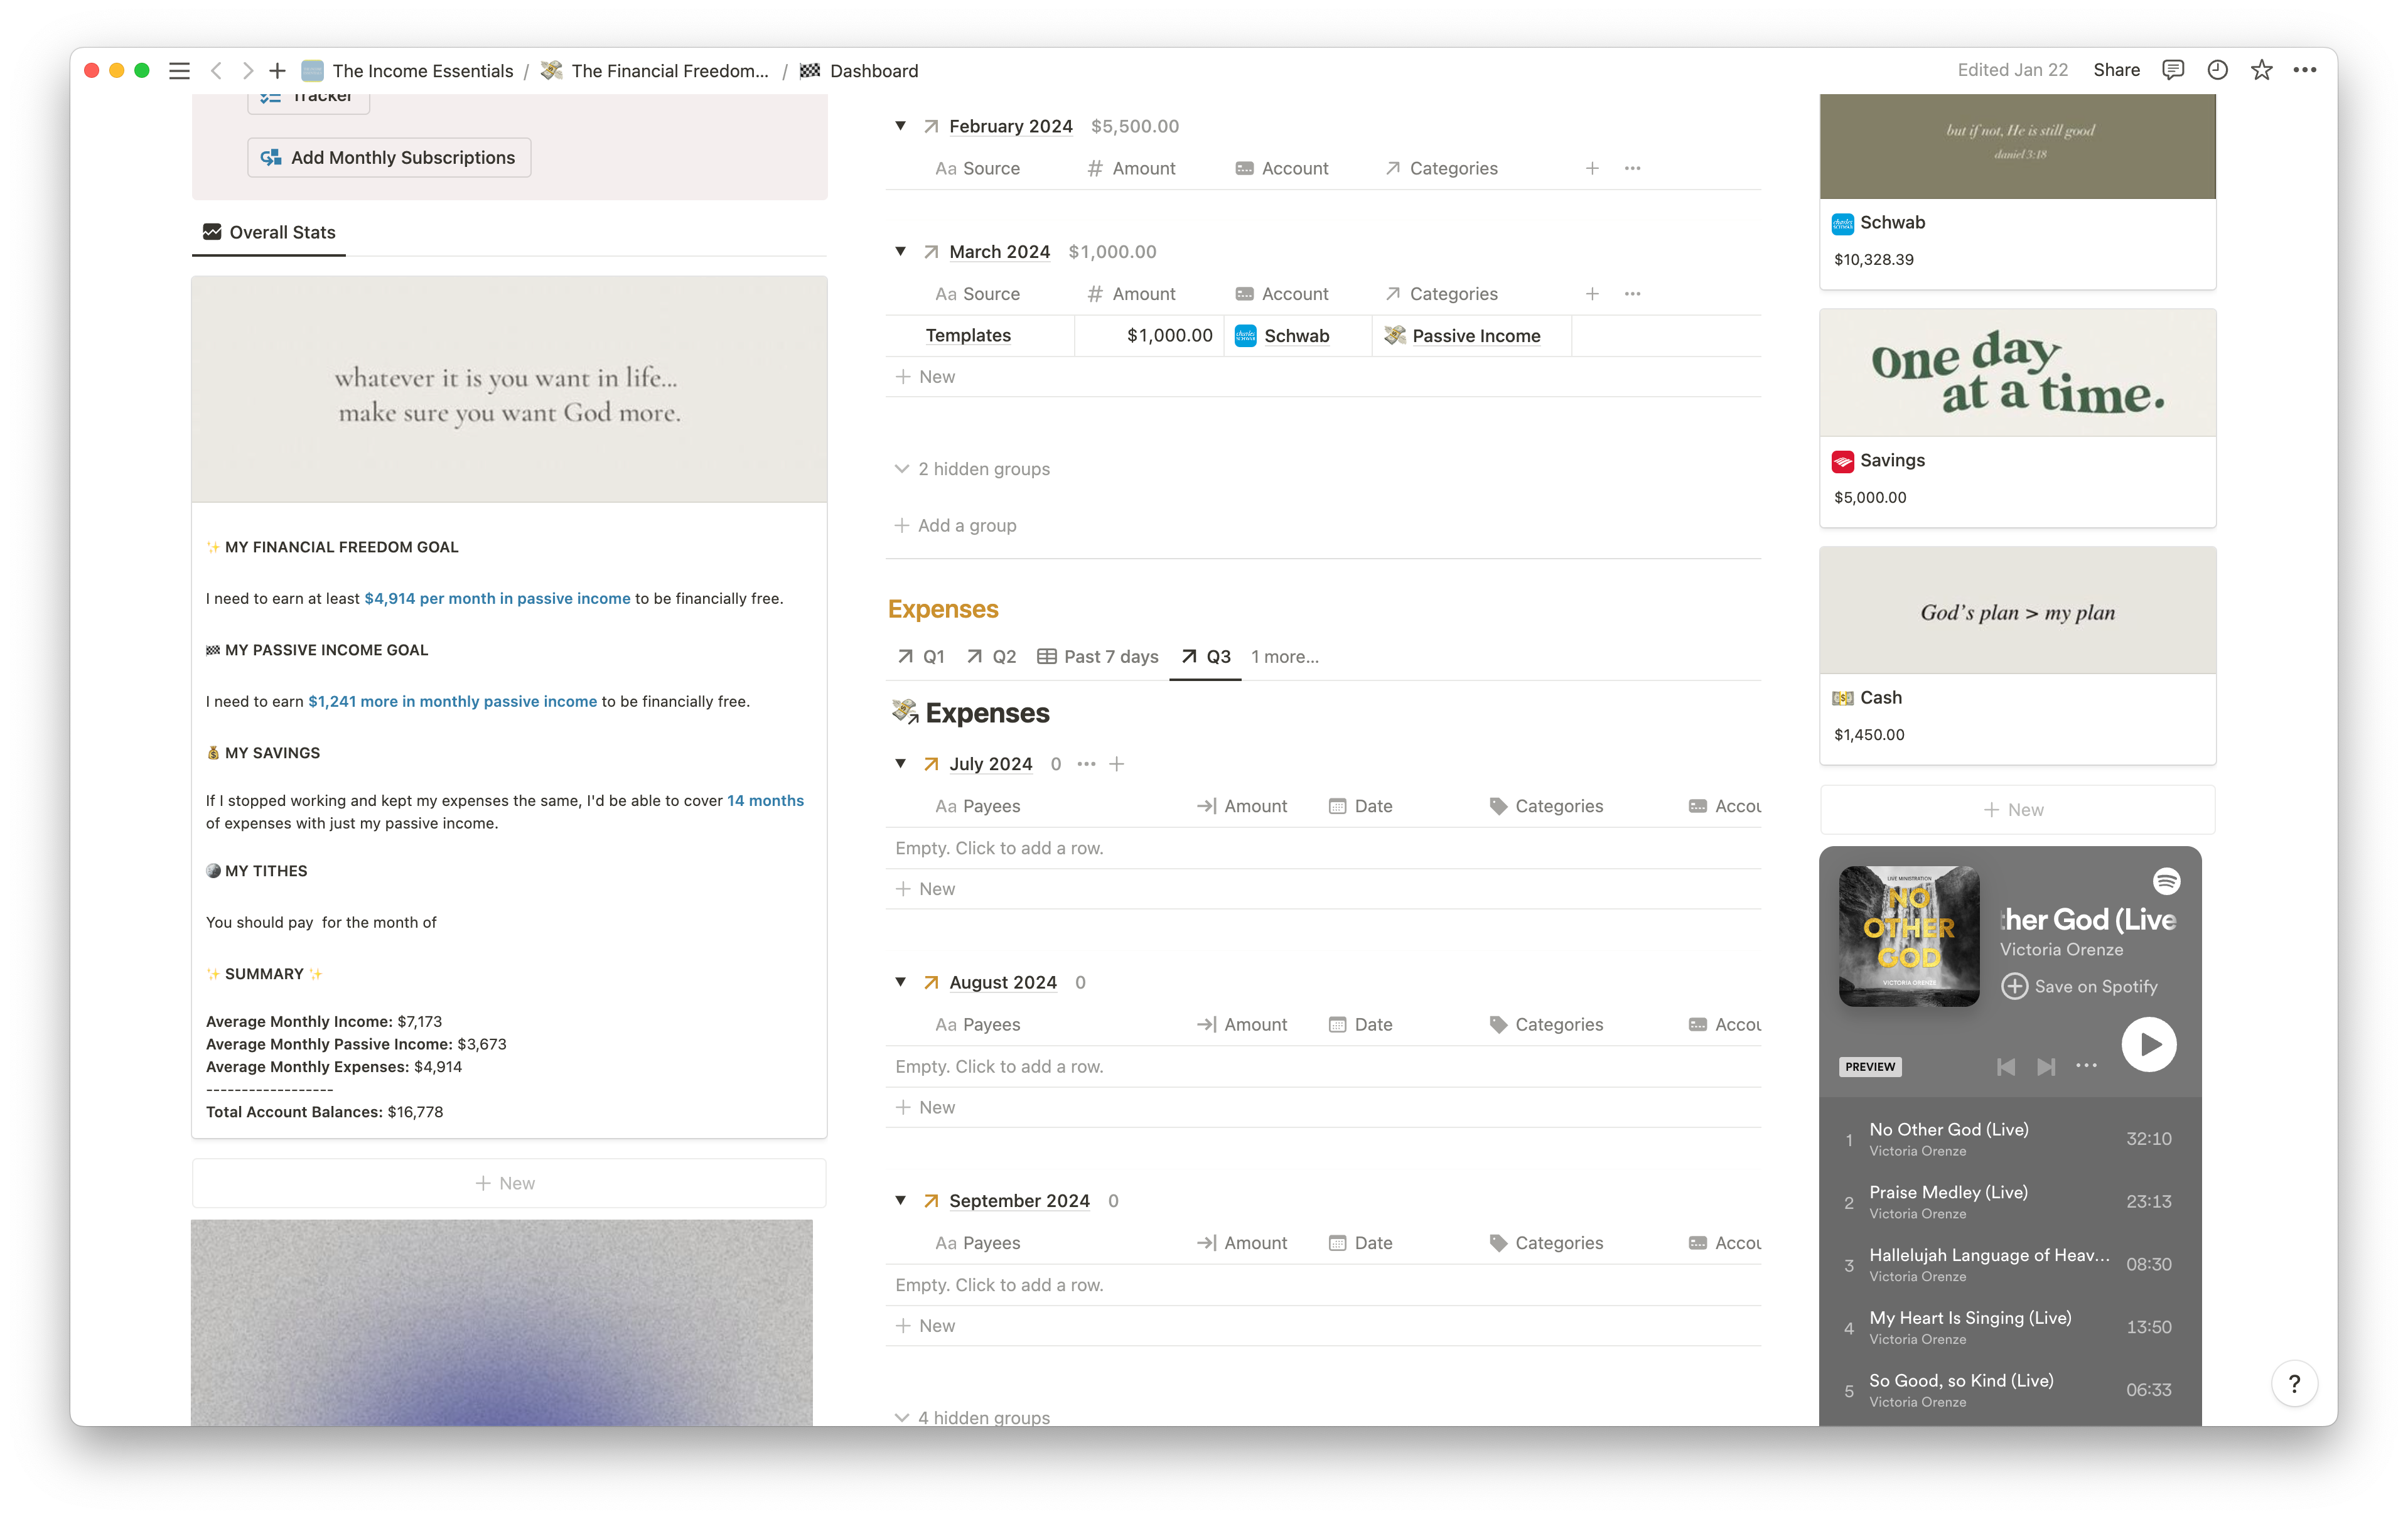Screen dimensions: 2408x1519
Task: Open February 2024 table column options
Action: [x=1632, y=168]
